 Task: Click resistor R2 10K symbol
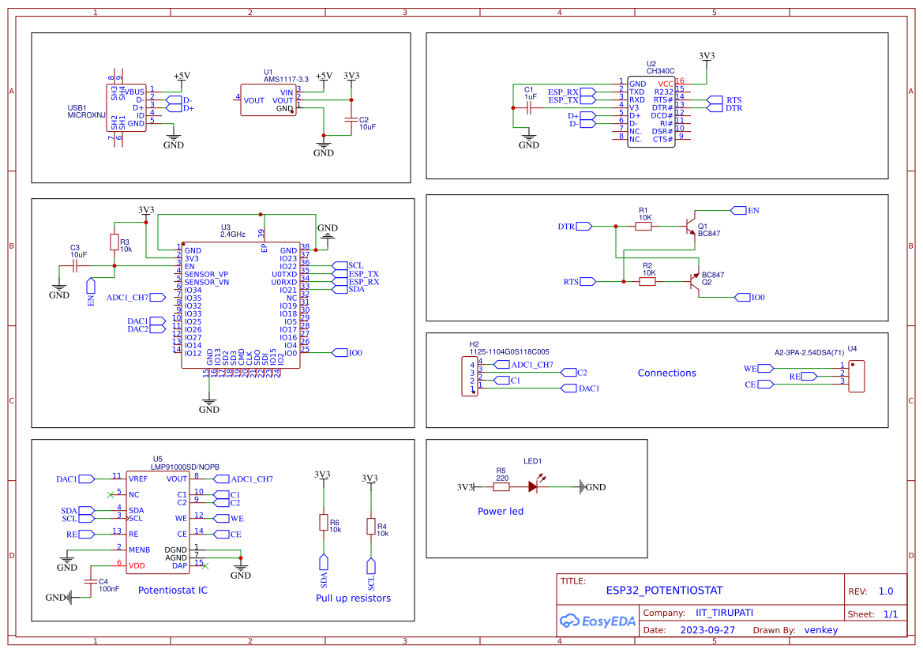[x=647, y=282]
